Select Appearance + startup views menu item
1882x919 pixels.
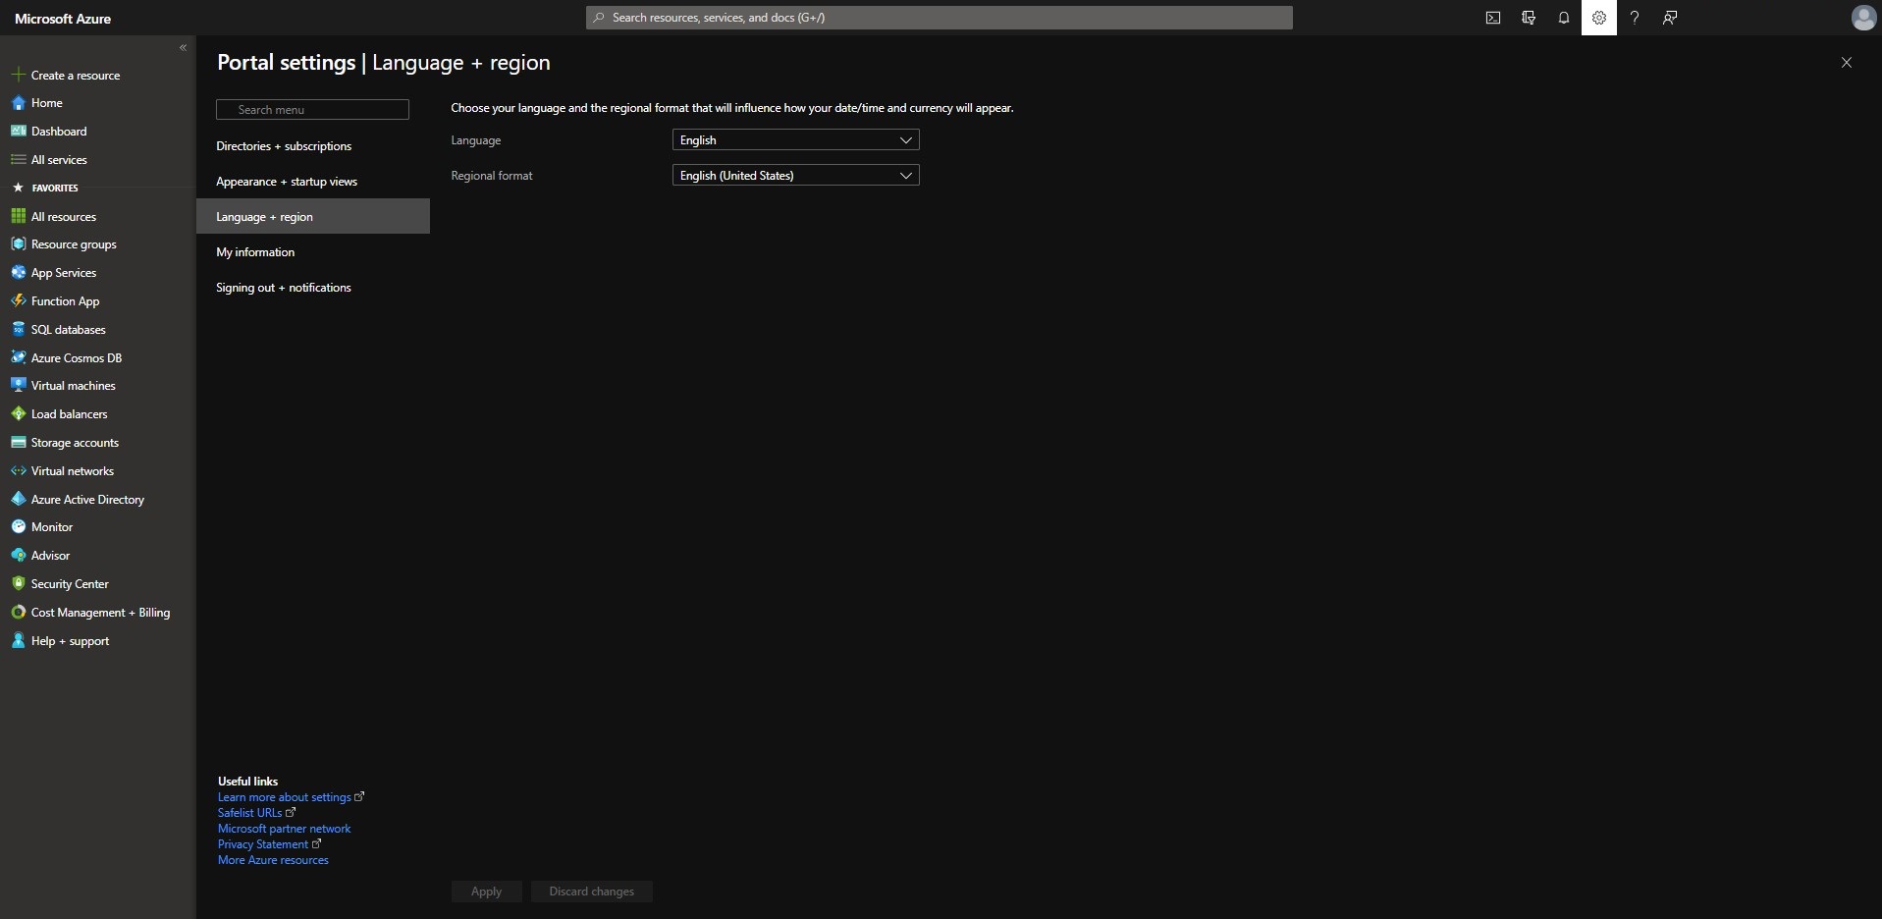(287, 182)
